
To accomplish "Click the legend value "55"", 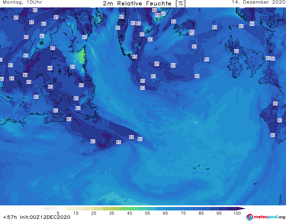I will coord(147,213).
